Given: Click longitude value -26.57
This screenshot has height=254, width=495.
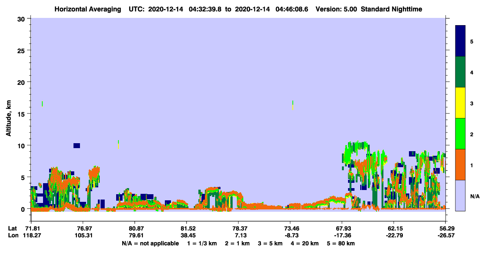Looking at the screenshot, I should pos(445,235).
